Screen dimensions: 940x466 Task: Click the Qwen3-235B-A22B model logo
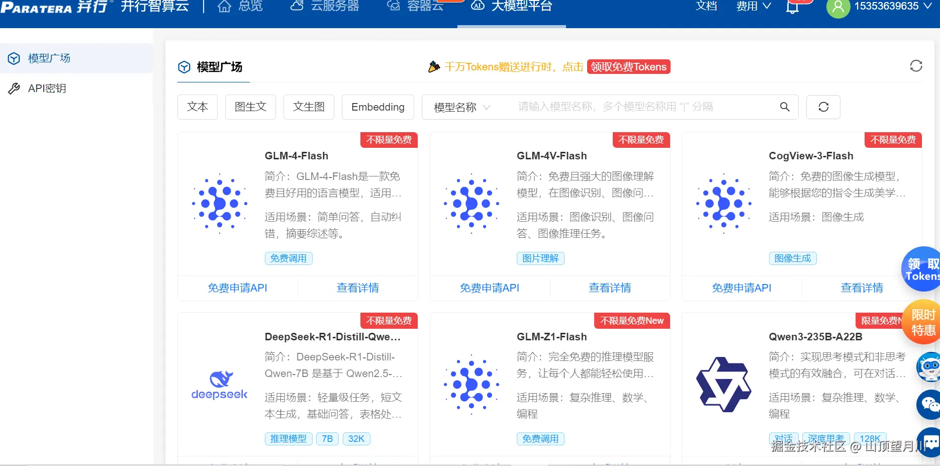[724, 385]
